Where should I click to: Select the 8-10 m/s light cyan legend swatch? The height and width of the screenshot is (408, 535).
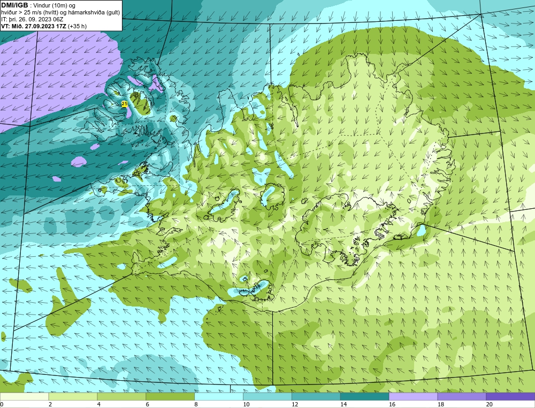[219, 396]
